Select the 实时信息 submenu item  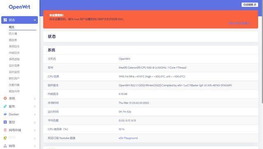click(x=14, y=65)
